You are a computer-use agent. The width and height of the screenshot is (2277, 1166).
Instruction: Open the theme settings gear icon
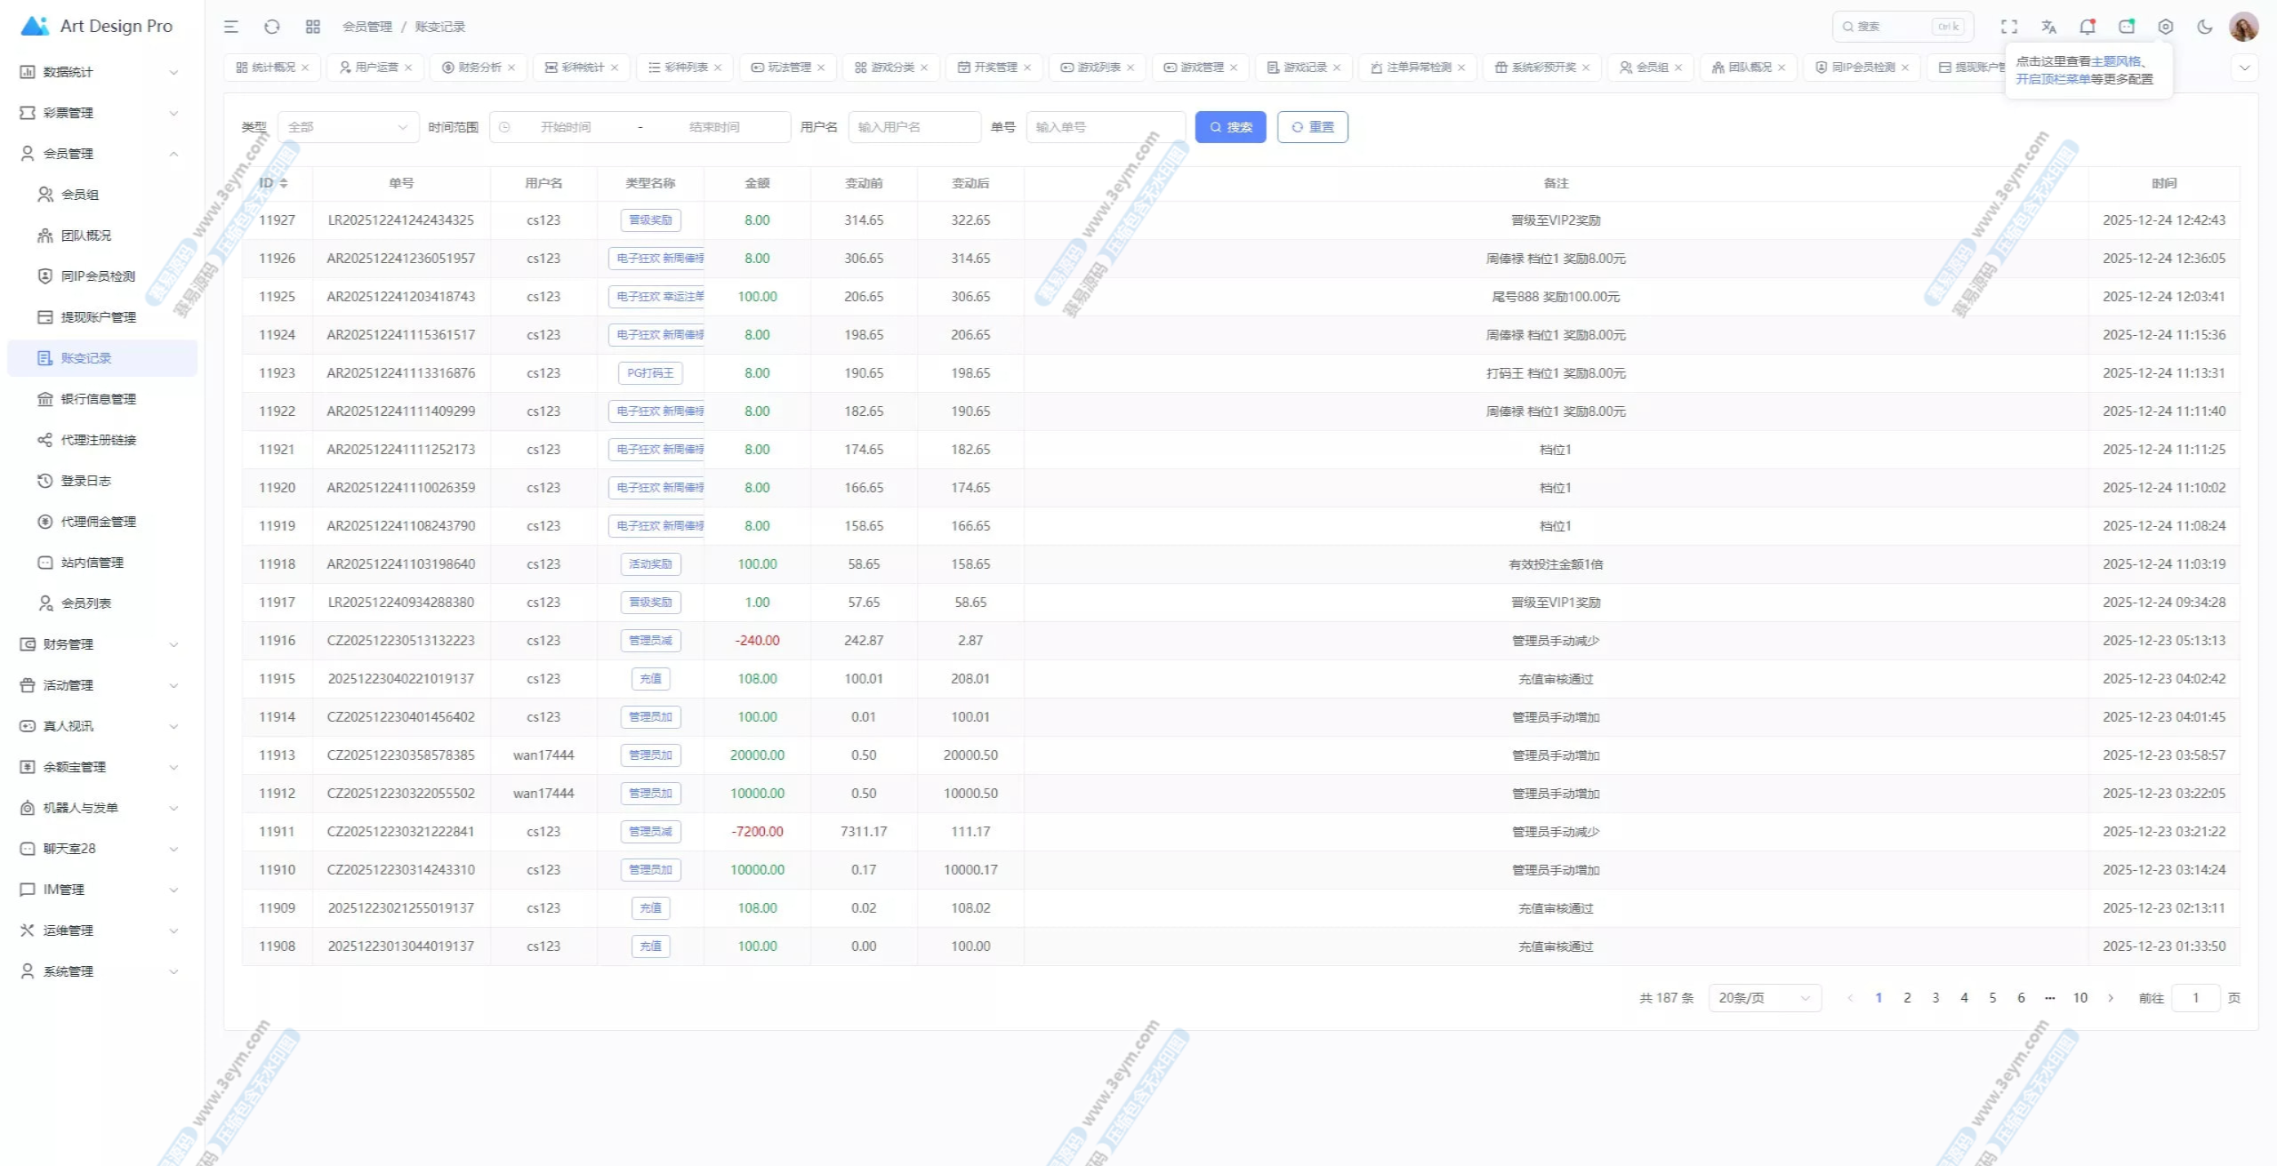pos(2166,27)
